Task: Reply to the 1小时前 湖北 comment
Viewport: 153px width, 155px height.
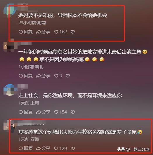Action: [x=26, y=76]
